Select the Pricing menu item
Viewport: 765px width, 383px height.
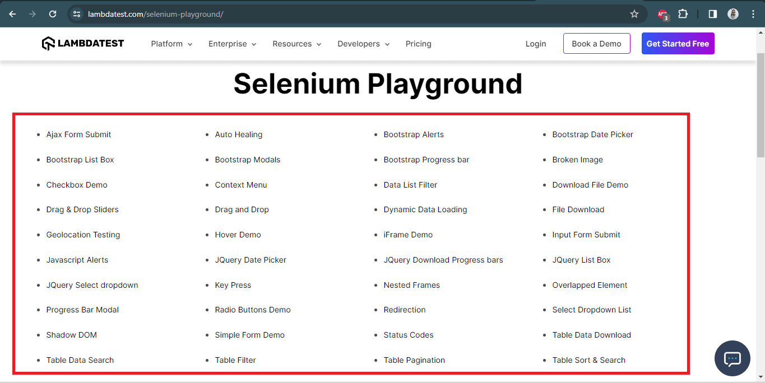coord(418,44)
